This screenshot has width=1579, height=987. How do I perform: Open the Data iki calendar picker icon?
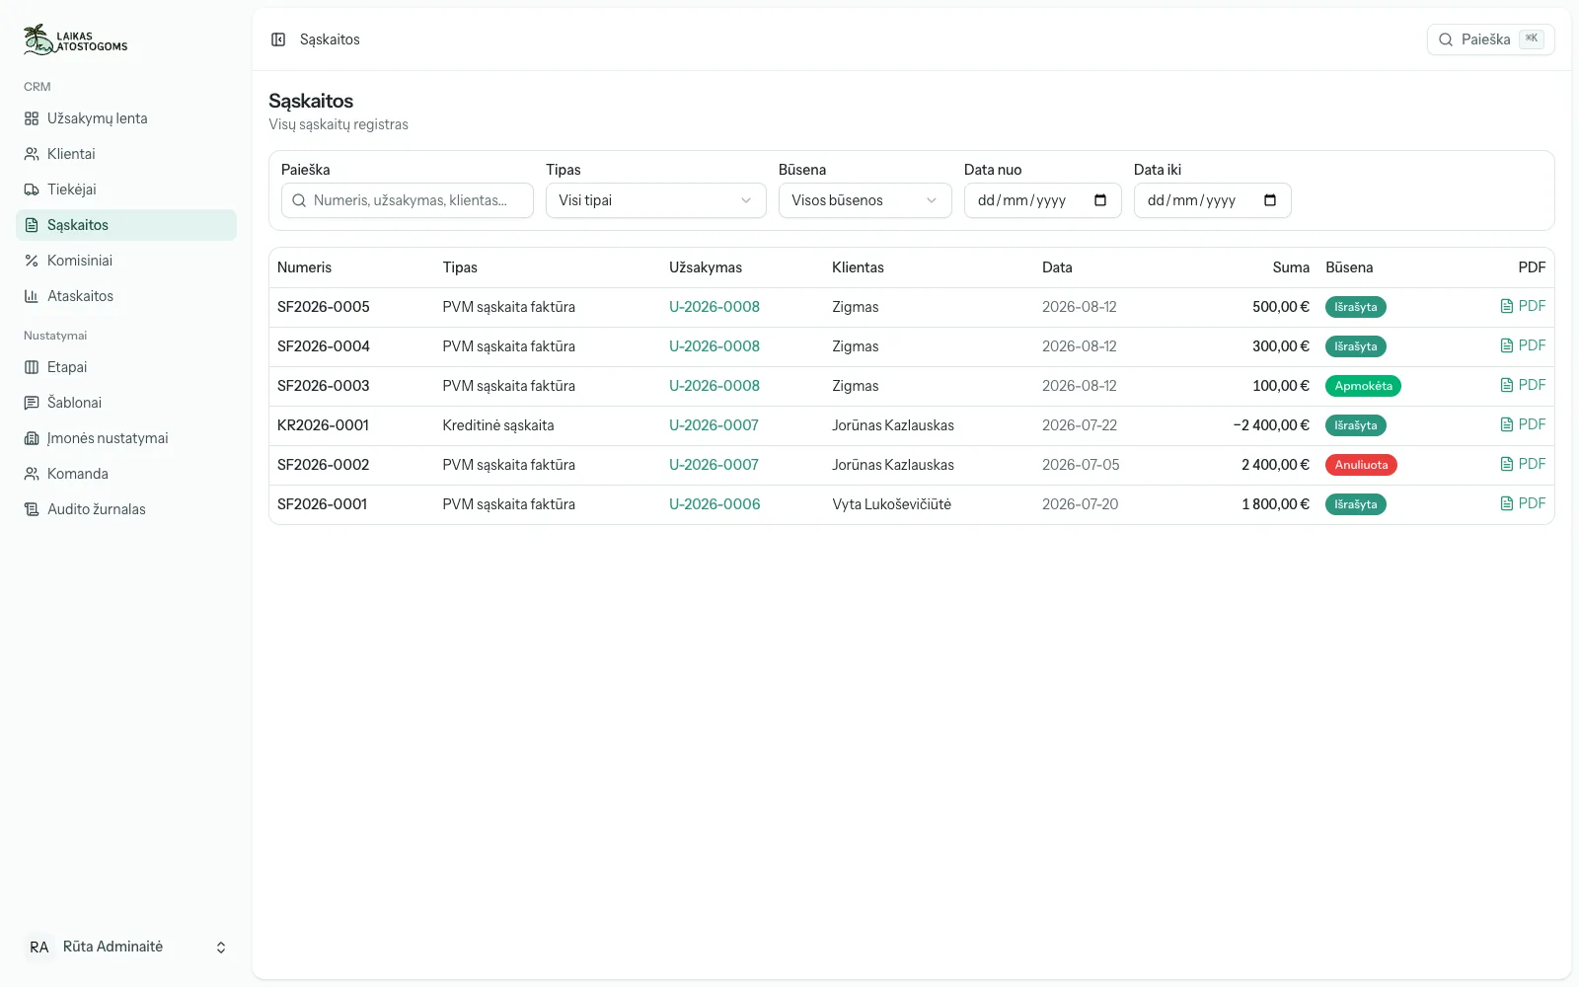1270,200
